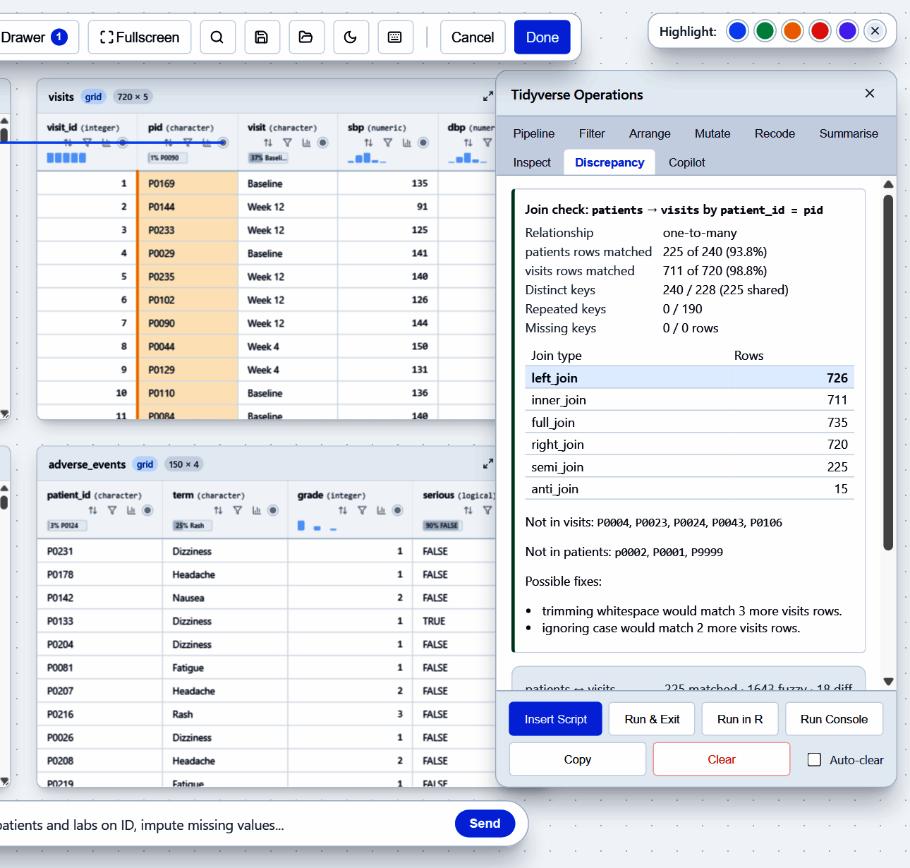This screenshot has width=910, height=868.
Task: Show chart for the visit column
Action: (306, 143)
